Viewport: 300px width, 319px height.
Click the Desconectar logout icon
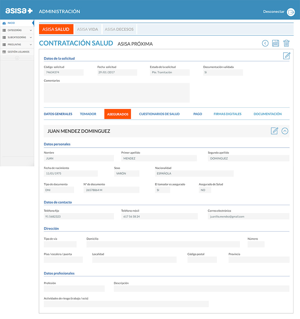click(291, 12)
